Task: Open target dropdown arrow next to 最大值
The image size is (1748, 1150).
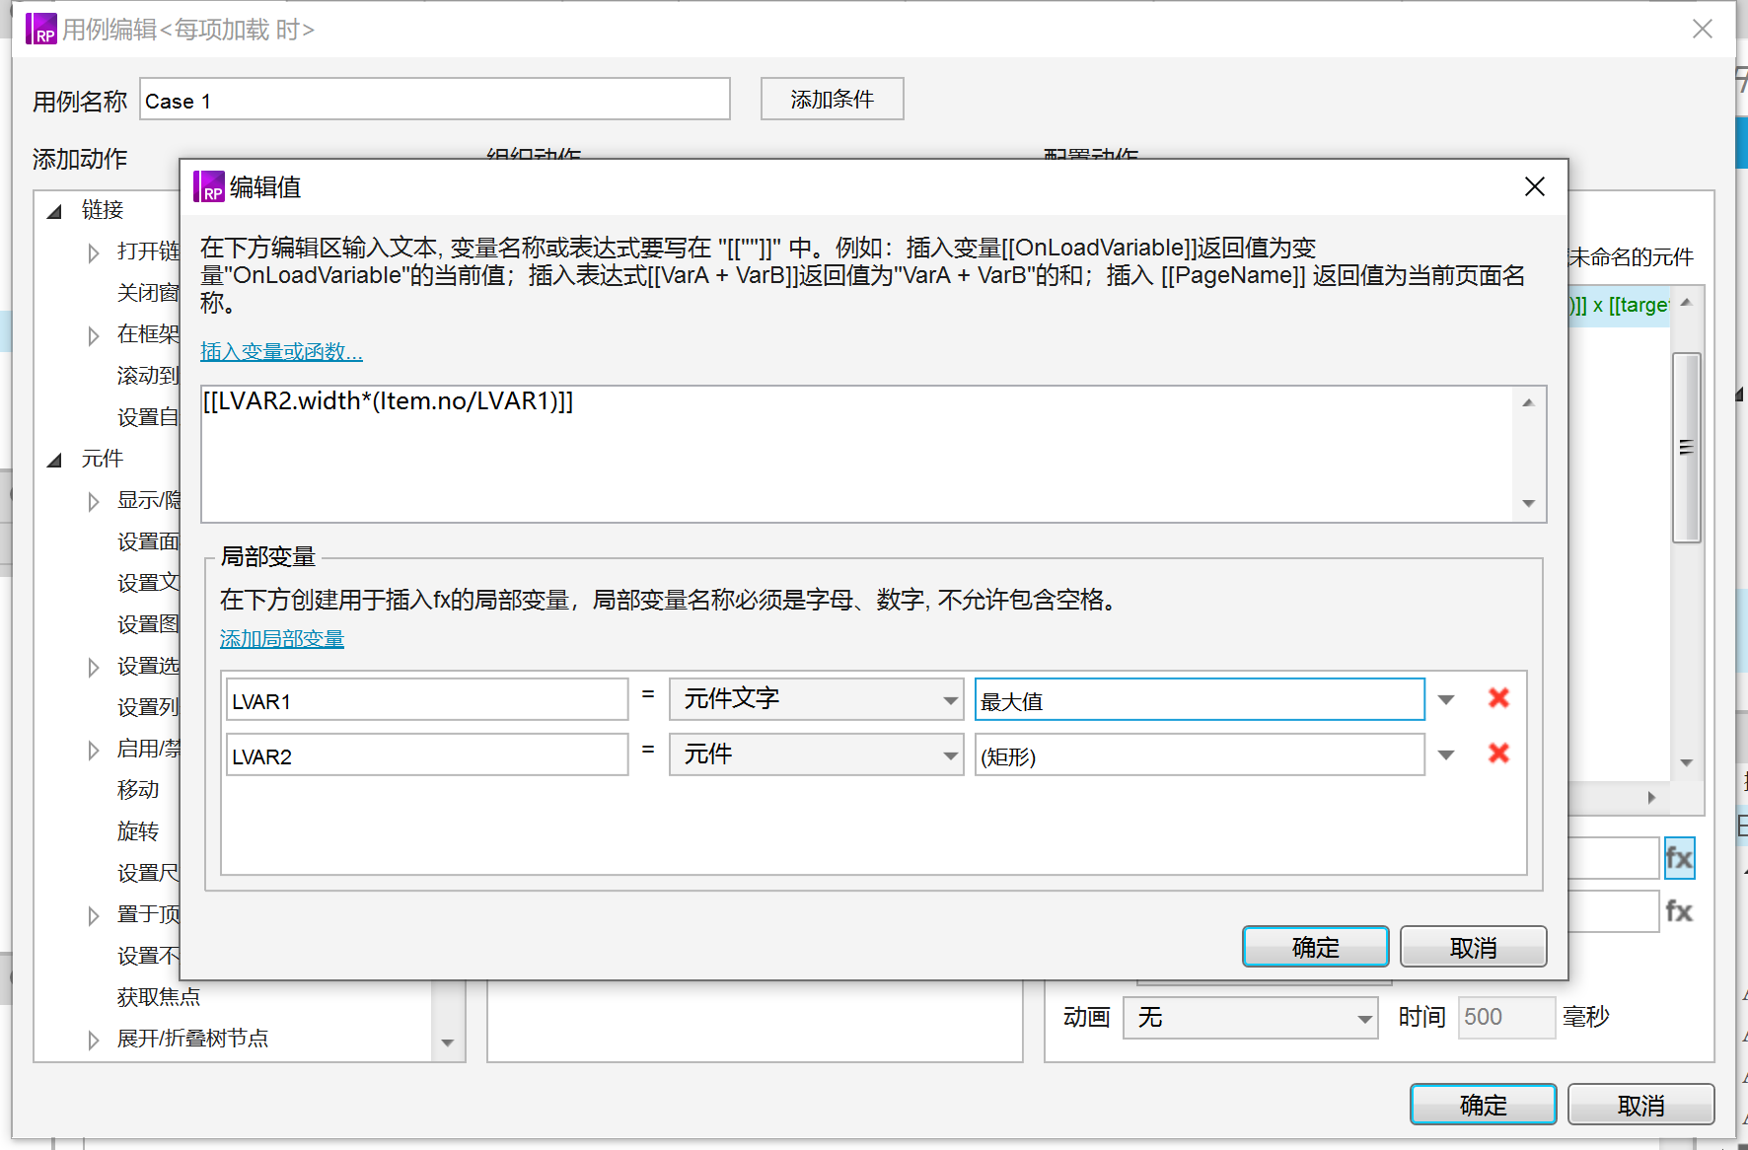Action: click(1446, 699)
